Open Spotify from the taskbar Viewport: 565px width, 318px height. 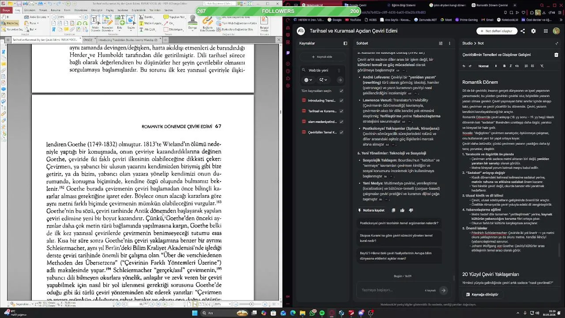pyautogui.click(x=322, y=313)
